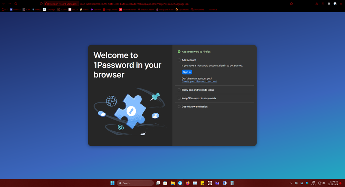Open the Nexus bookmark
The height and width of the screenshot is (187, 345).
84,10
